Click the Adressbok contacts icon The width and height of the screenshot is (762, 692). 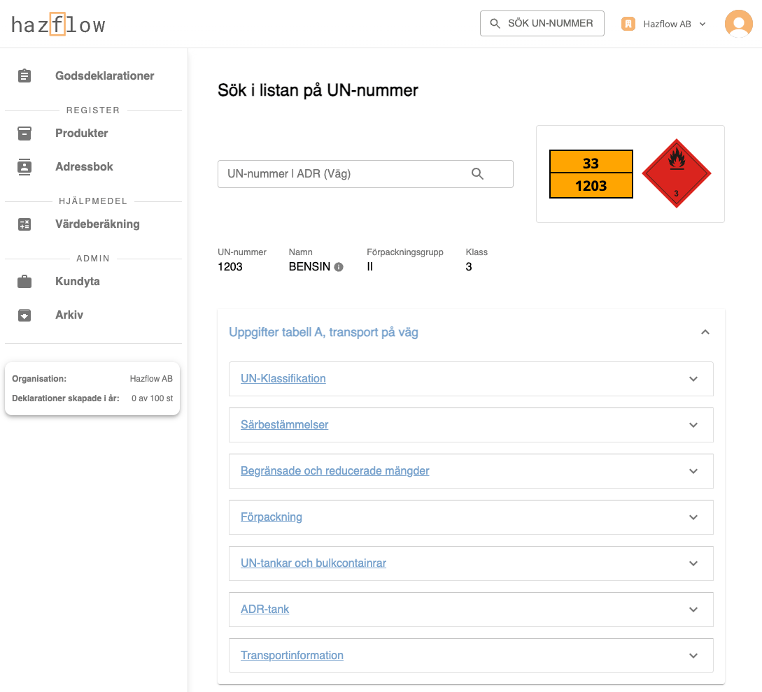click(24, 167)
